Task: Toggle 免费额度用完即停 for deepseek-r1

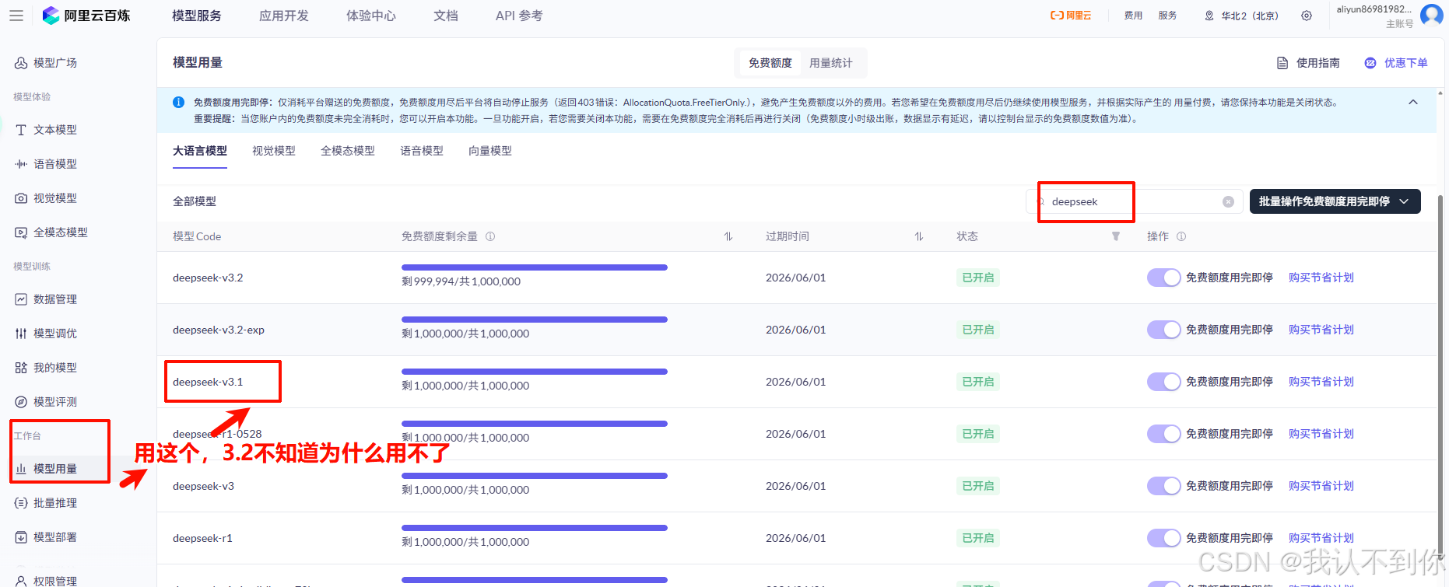Action: [x=1163, y=538]
